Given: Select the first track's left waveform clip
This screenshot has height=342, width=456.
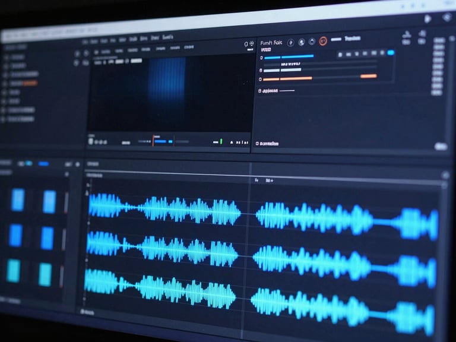Looking at the screenshot, I should (x=165, y=209).
